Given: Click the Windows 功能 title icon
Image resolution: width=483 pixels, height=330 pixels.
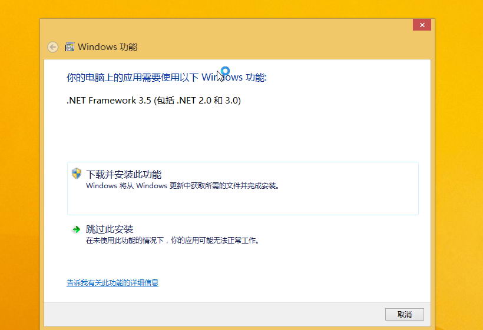Looking at the screenshot, I should point(70,46).
